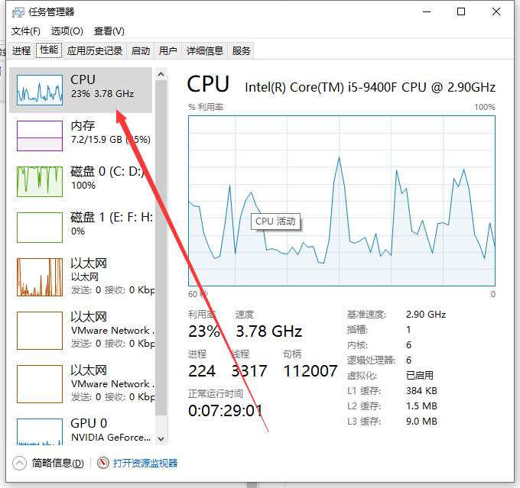Click the 打开资源监视器 icon
This screenshot has width=520, height=488.
pos(104,463)
